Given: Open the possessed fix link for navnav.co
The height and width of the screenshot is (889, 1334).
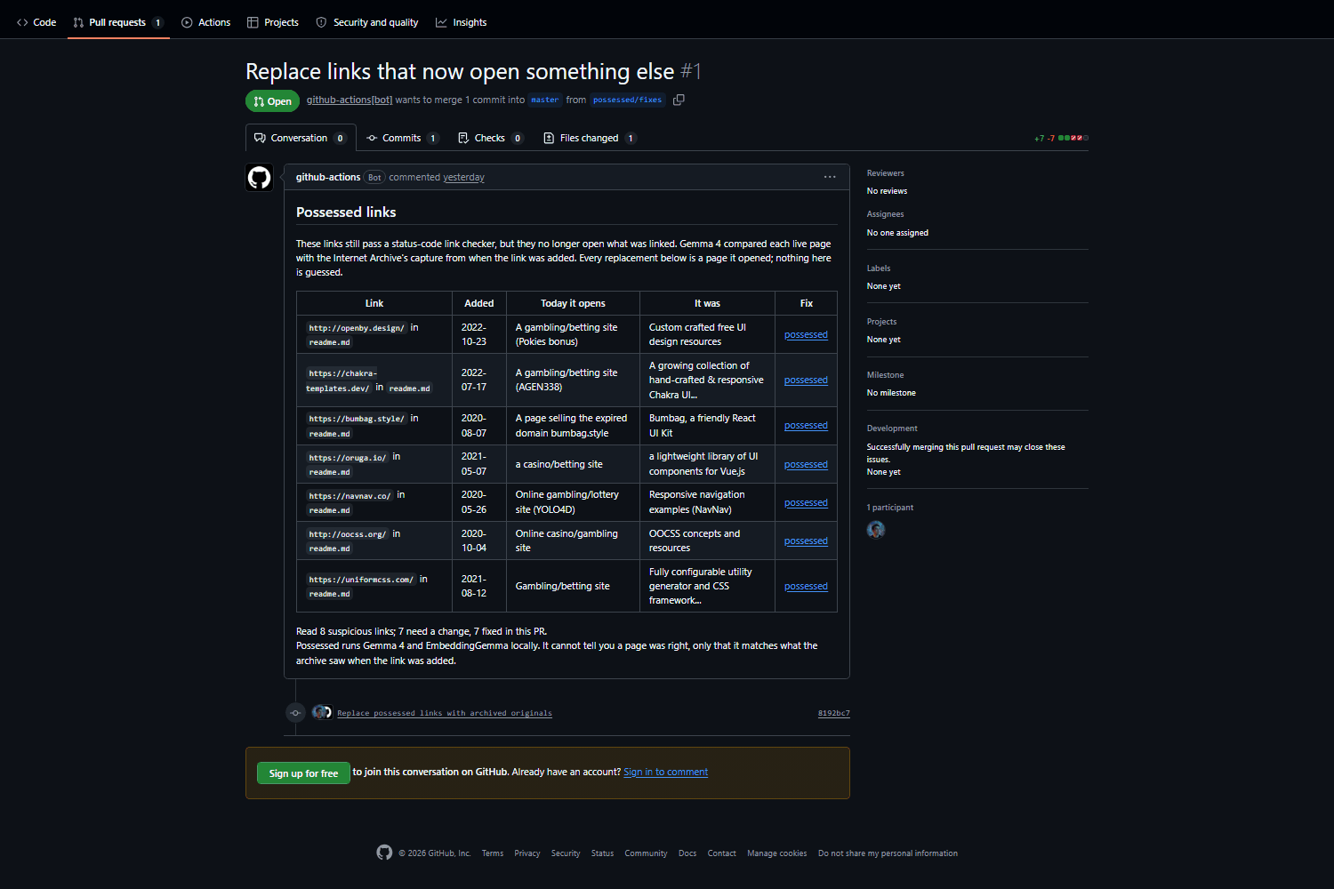Looking at the screenshot, I should point(806,502).
